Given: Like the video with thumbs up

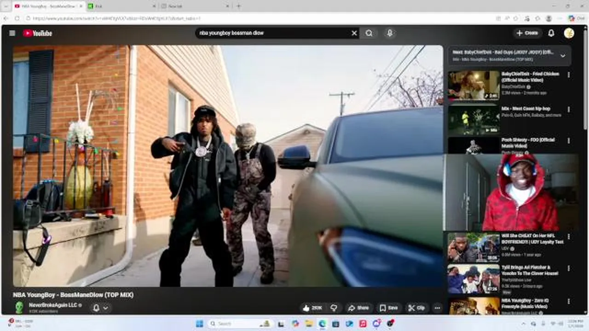Looking at the screenshot, I should click(312, 308).
